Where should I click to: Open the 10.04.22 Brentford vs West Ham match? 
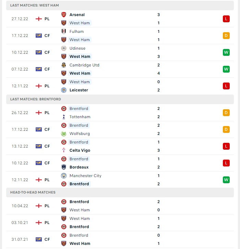tap(120, 206)
